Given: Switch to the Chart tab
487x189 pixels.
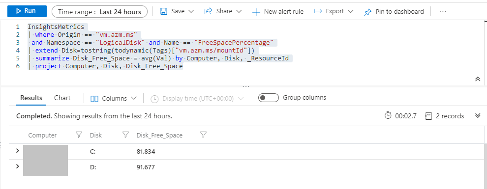Looking at the screenshot, I should click(x=62, y=98).
